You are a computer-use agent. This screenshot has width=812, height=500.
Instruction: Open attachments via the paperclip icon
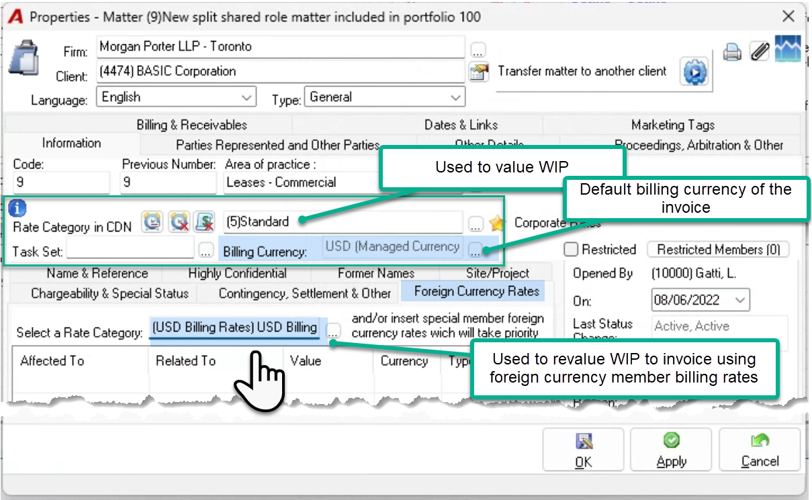pos(759,51)
